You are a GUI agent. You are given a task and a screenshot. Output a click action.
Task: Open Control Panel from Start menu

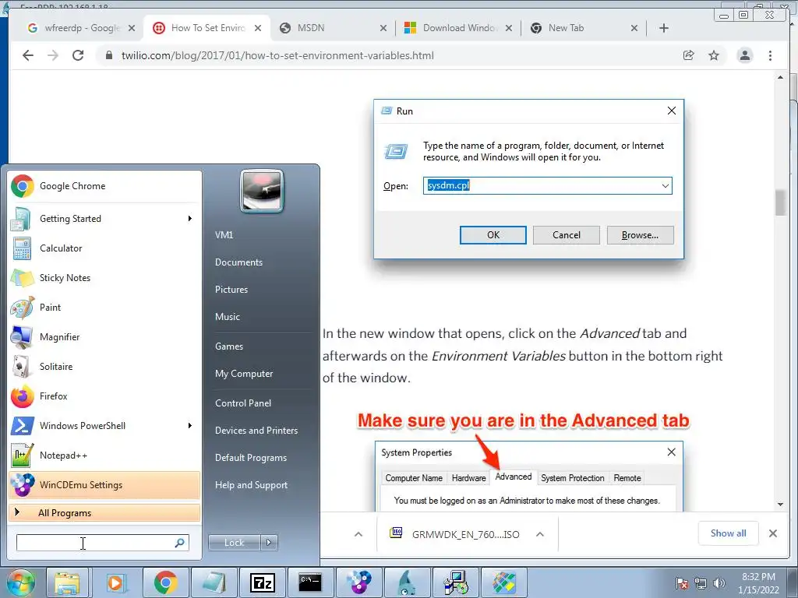point(243,403)
